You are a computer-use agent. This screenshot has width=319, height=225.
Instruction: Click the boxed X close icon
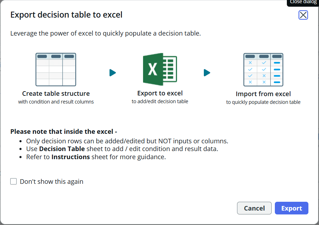[303, 15]
